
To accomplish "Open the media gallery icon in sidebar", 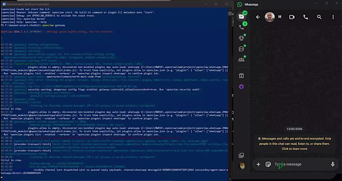I will [242, 155].
